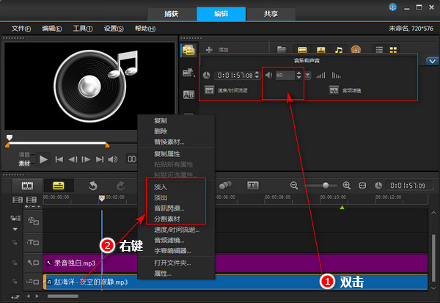Redo the last action
Viewport: 440px width, 303px height.
121,186
